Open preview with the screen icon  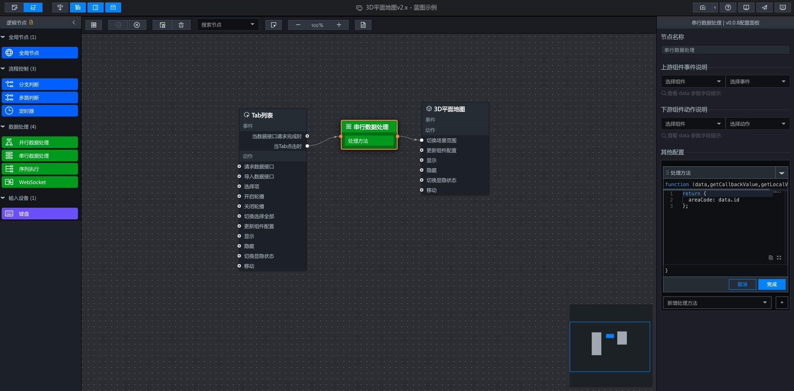coord(782,7)
